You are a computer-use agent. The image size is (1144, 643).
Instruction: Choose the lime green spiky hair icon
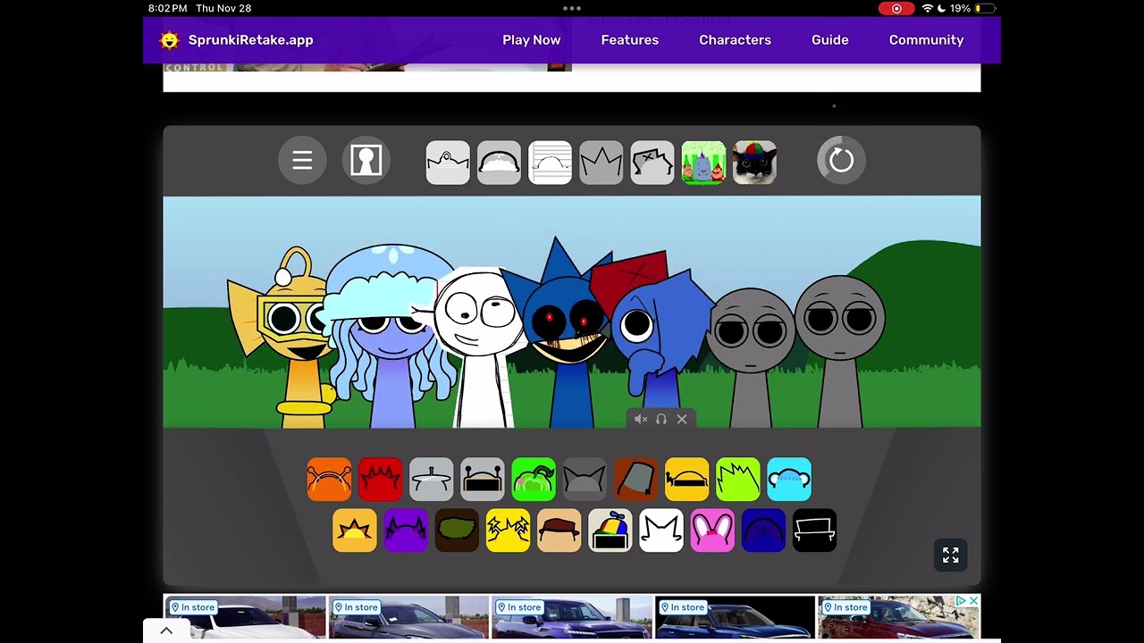coord(738,480)
